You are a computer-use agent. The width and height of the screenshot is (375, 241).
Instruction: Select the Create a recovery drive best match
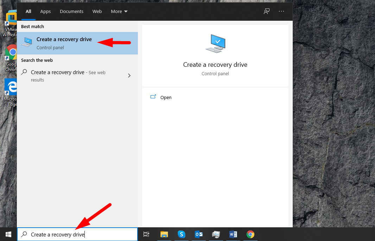point(64,43)
